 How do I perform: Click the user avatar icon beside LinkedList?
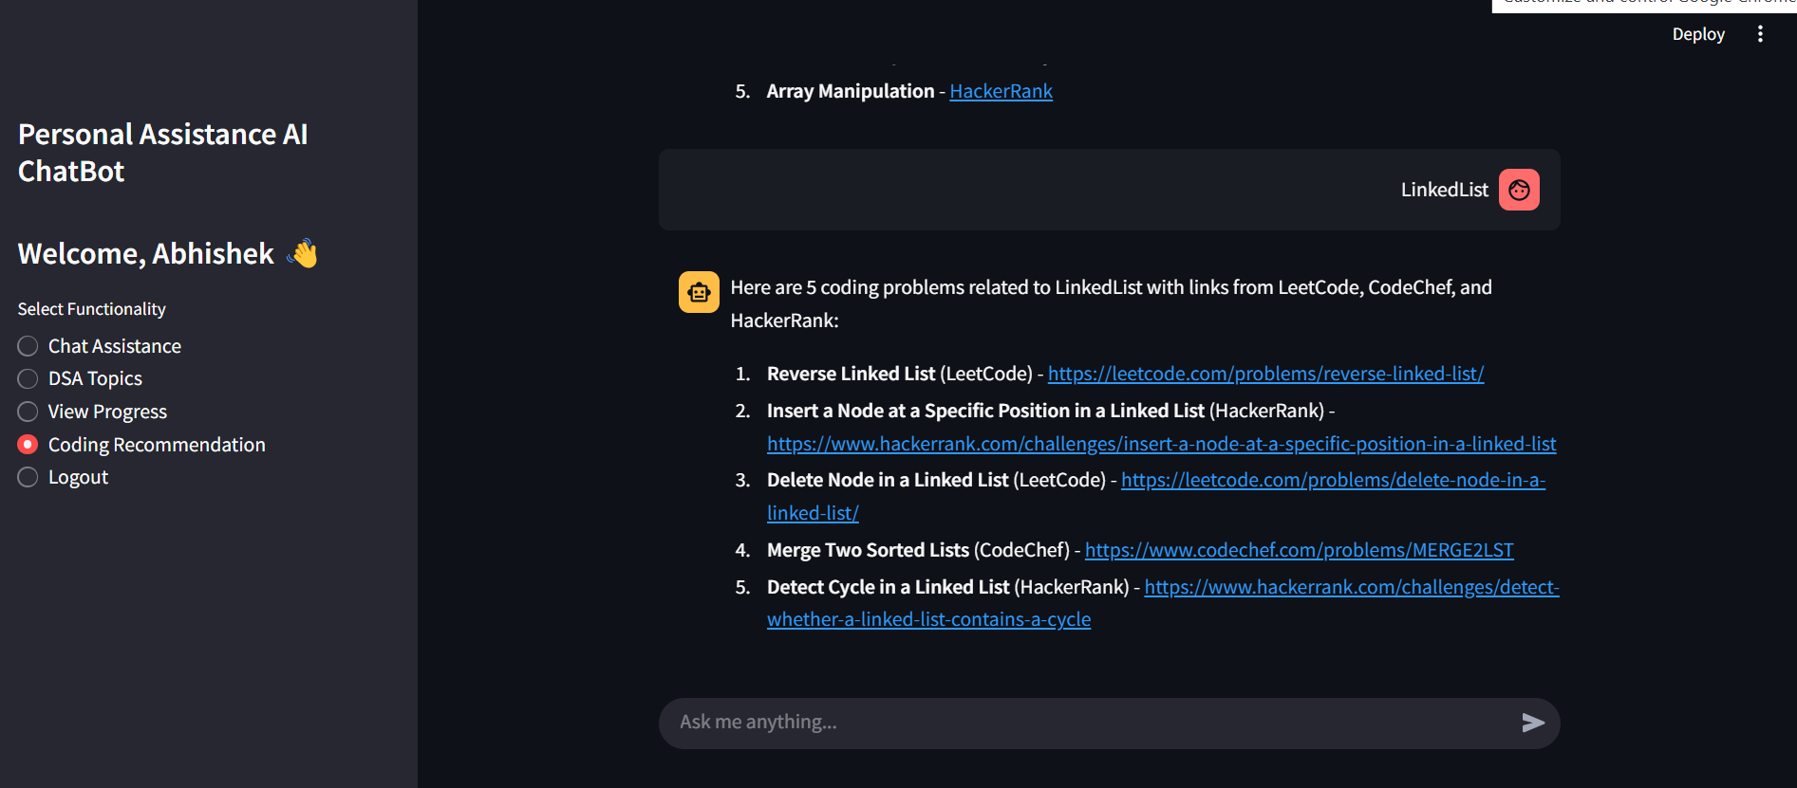1519,190
